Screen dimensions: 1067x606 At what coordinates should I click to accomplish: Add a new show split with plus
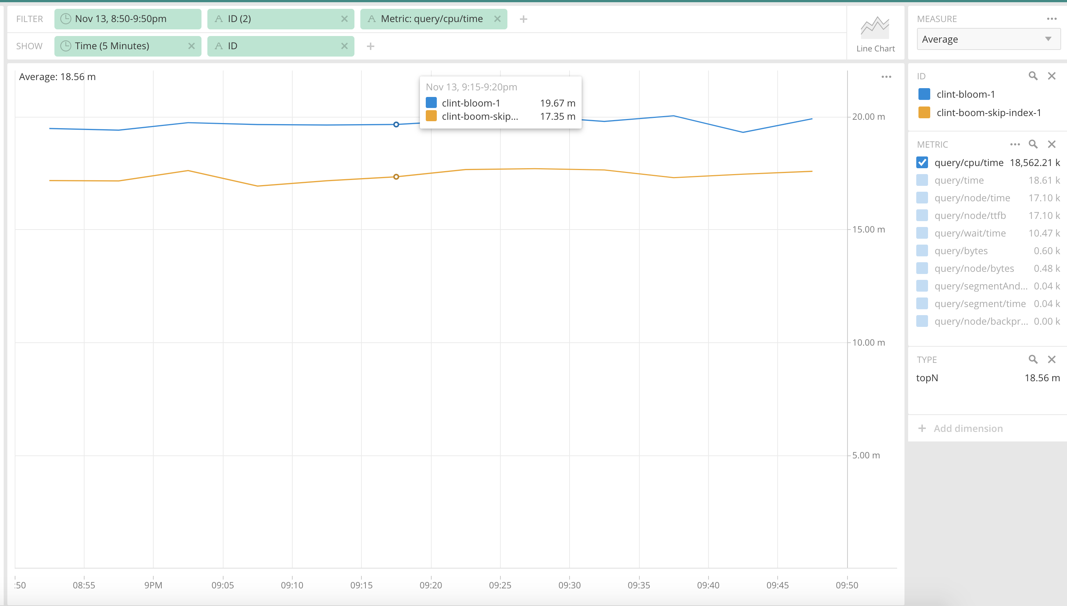370,46
